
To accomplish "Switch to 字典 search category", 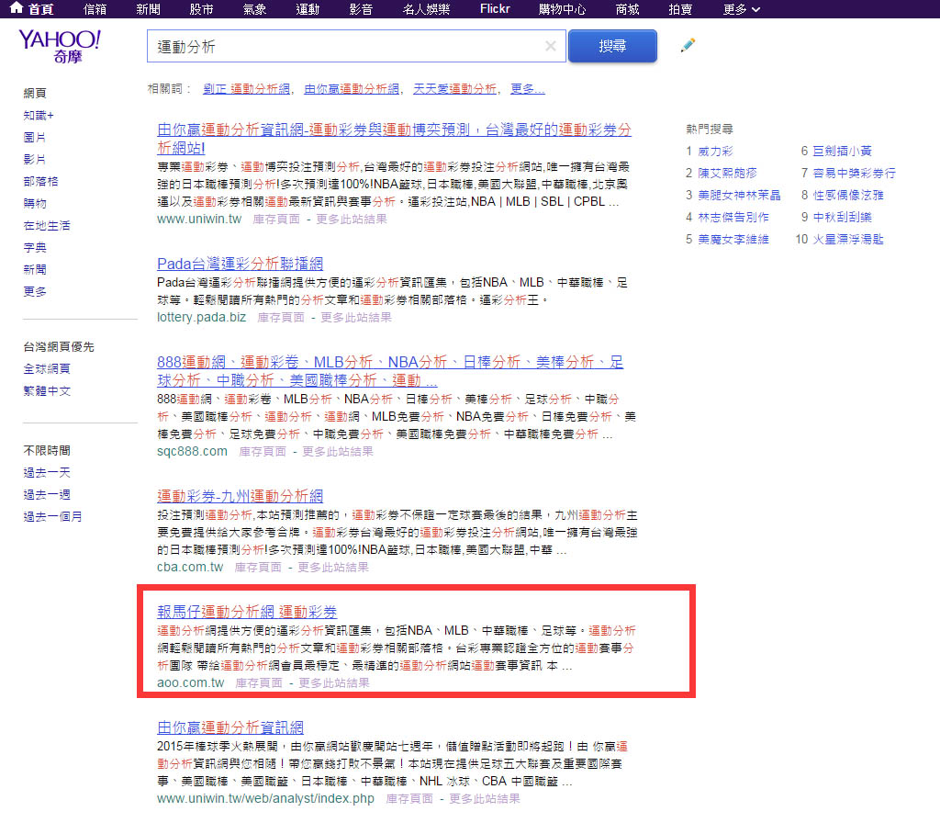I will [x=35, y=247].
